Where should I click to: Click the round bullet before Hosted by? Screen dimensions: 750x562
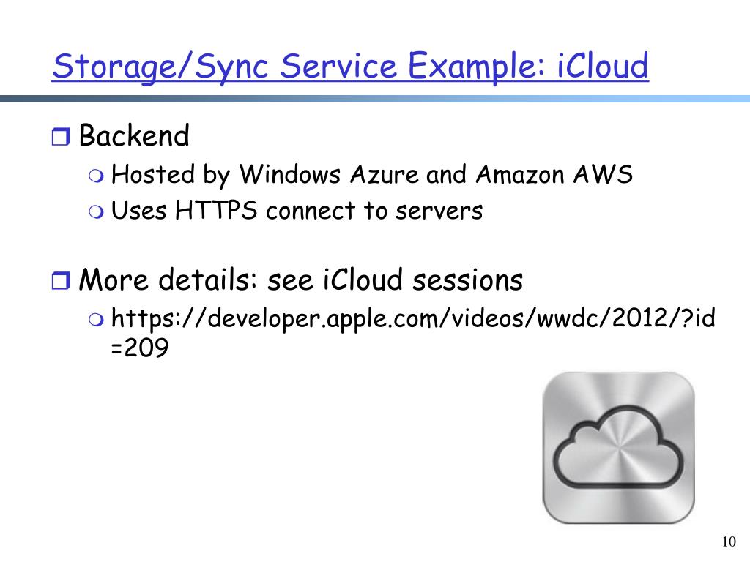click(96, 176)
